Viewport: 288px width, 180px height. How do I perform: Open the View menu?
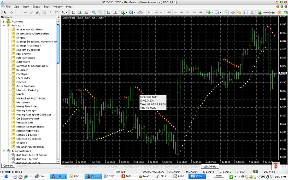(x=16, y=7)
